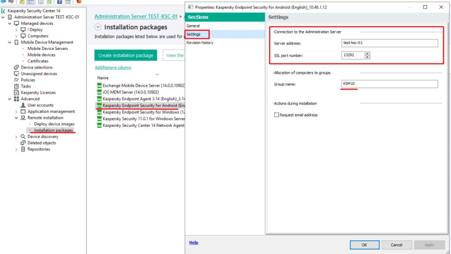Screen dimensions: 451x254
Task: Expand the ! Deploy group
Action: pyautogui.click(x=16, y=30)
